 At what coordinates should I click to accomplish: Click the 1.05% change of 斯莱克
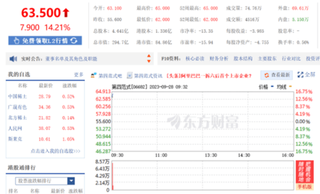[x=68, y=139]
